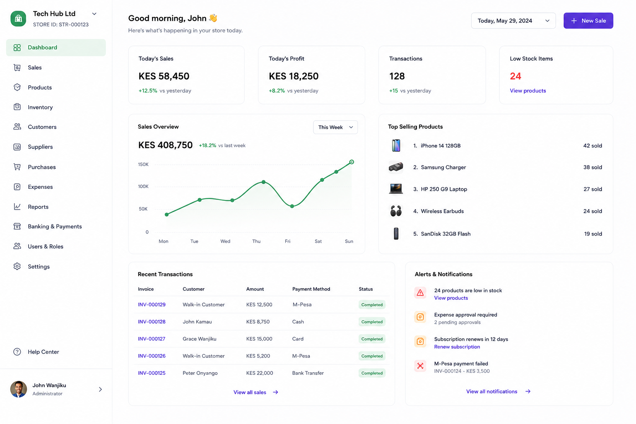Open invoice INV-000125
The height and width of the screenshot is (424, 636).
(152, 373)
